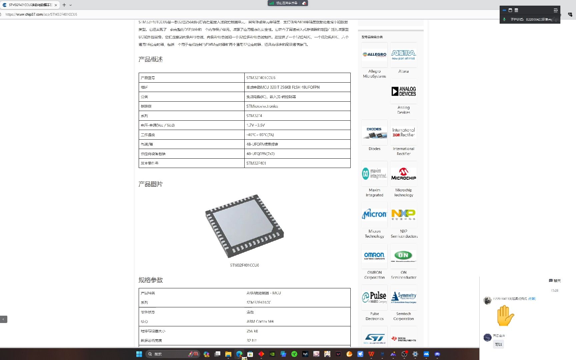Click the browser extension icon at top right

click(570, 14)
